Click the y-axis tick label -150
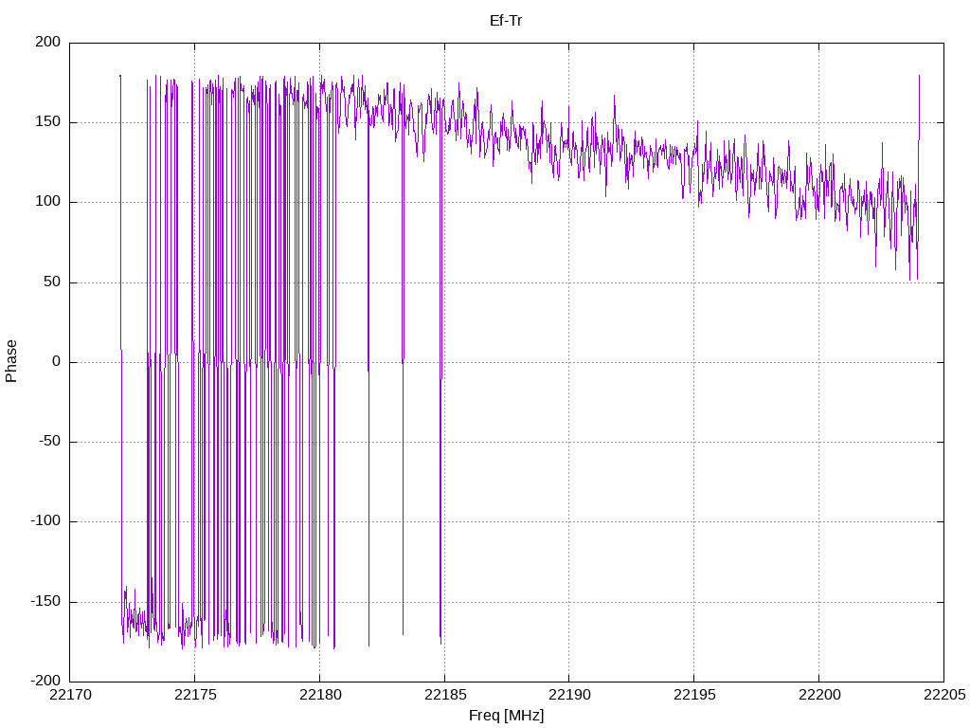This screenshot has width=970, height=728. tap(45, 601)
